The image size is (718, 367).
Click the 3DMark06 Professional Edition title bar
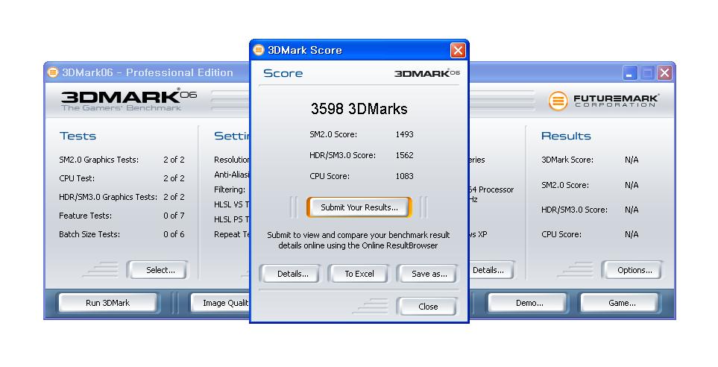(x=359, y=72)
